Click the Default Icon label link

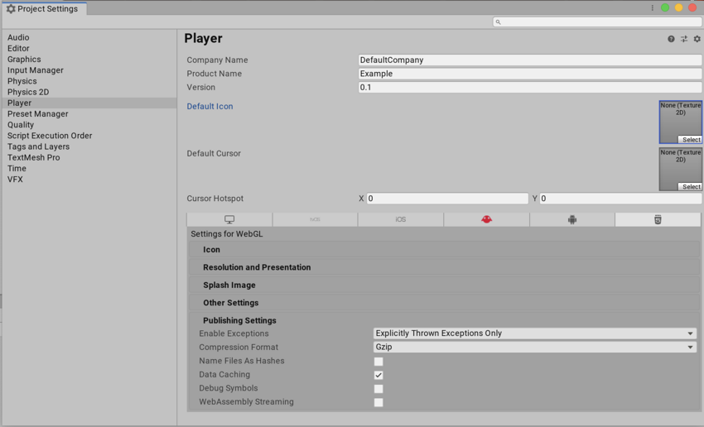(210, 106)
